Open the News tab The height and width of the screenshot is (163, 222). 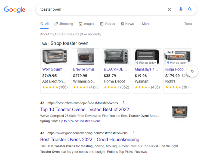click(127, 24)
